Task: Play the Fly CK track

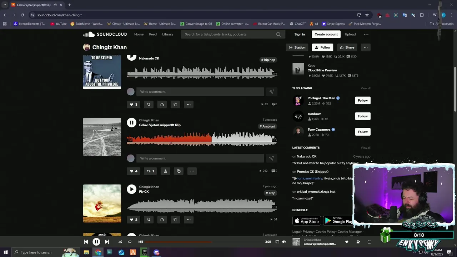Action: [132, 189]
